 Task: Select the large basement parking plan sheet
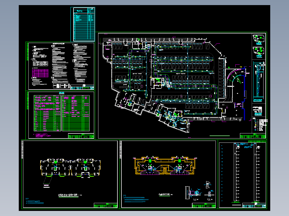click(x=181, y=86)
